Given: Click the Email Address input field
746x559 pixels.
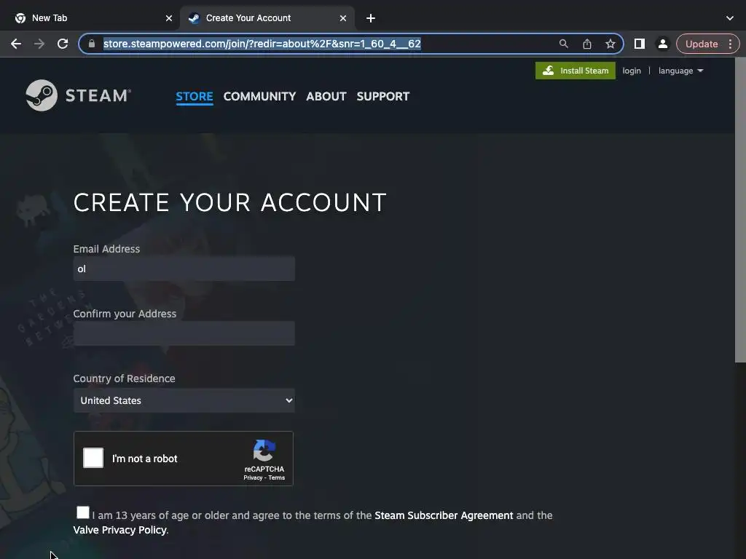Looking at the screenshot, I should point(184,269).
